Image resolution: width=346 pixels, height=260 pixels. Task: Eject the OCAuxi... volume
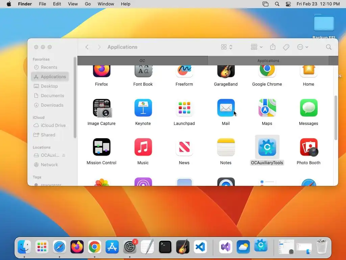64,155
